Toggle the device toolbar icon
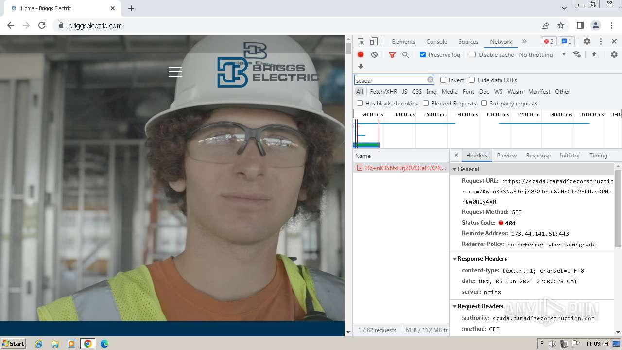This screenshot has width=622, height=350. click(374, 42)
